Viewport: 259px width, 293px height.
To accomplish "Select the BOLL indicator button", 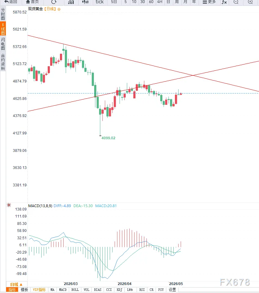I will tap(75, 290).
